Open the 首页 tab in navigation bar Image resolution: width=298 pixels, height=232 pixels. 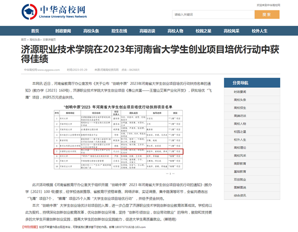(34, 31)
